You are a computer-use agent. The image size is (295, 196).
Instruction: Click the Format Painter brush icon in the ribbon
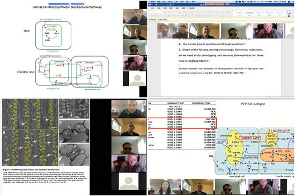(x=228, y=12)
